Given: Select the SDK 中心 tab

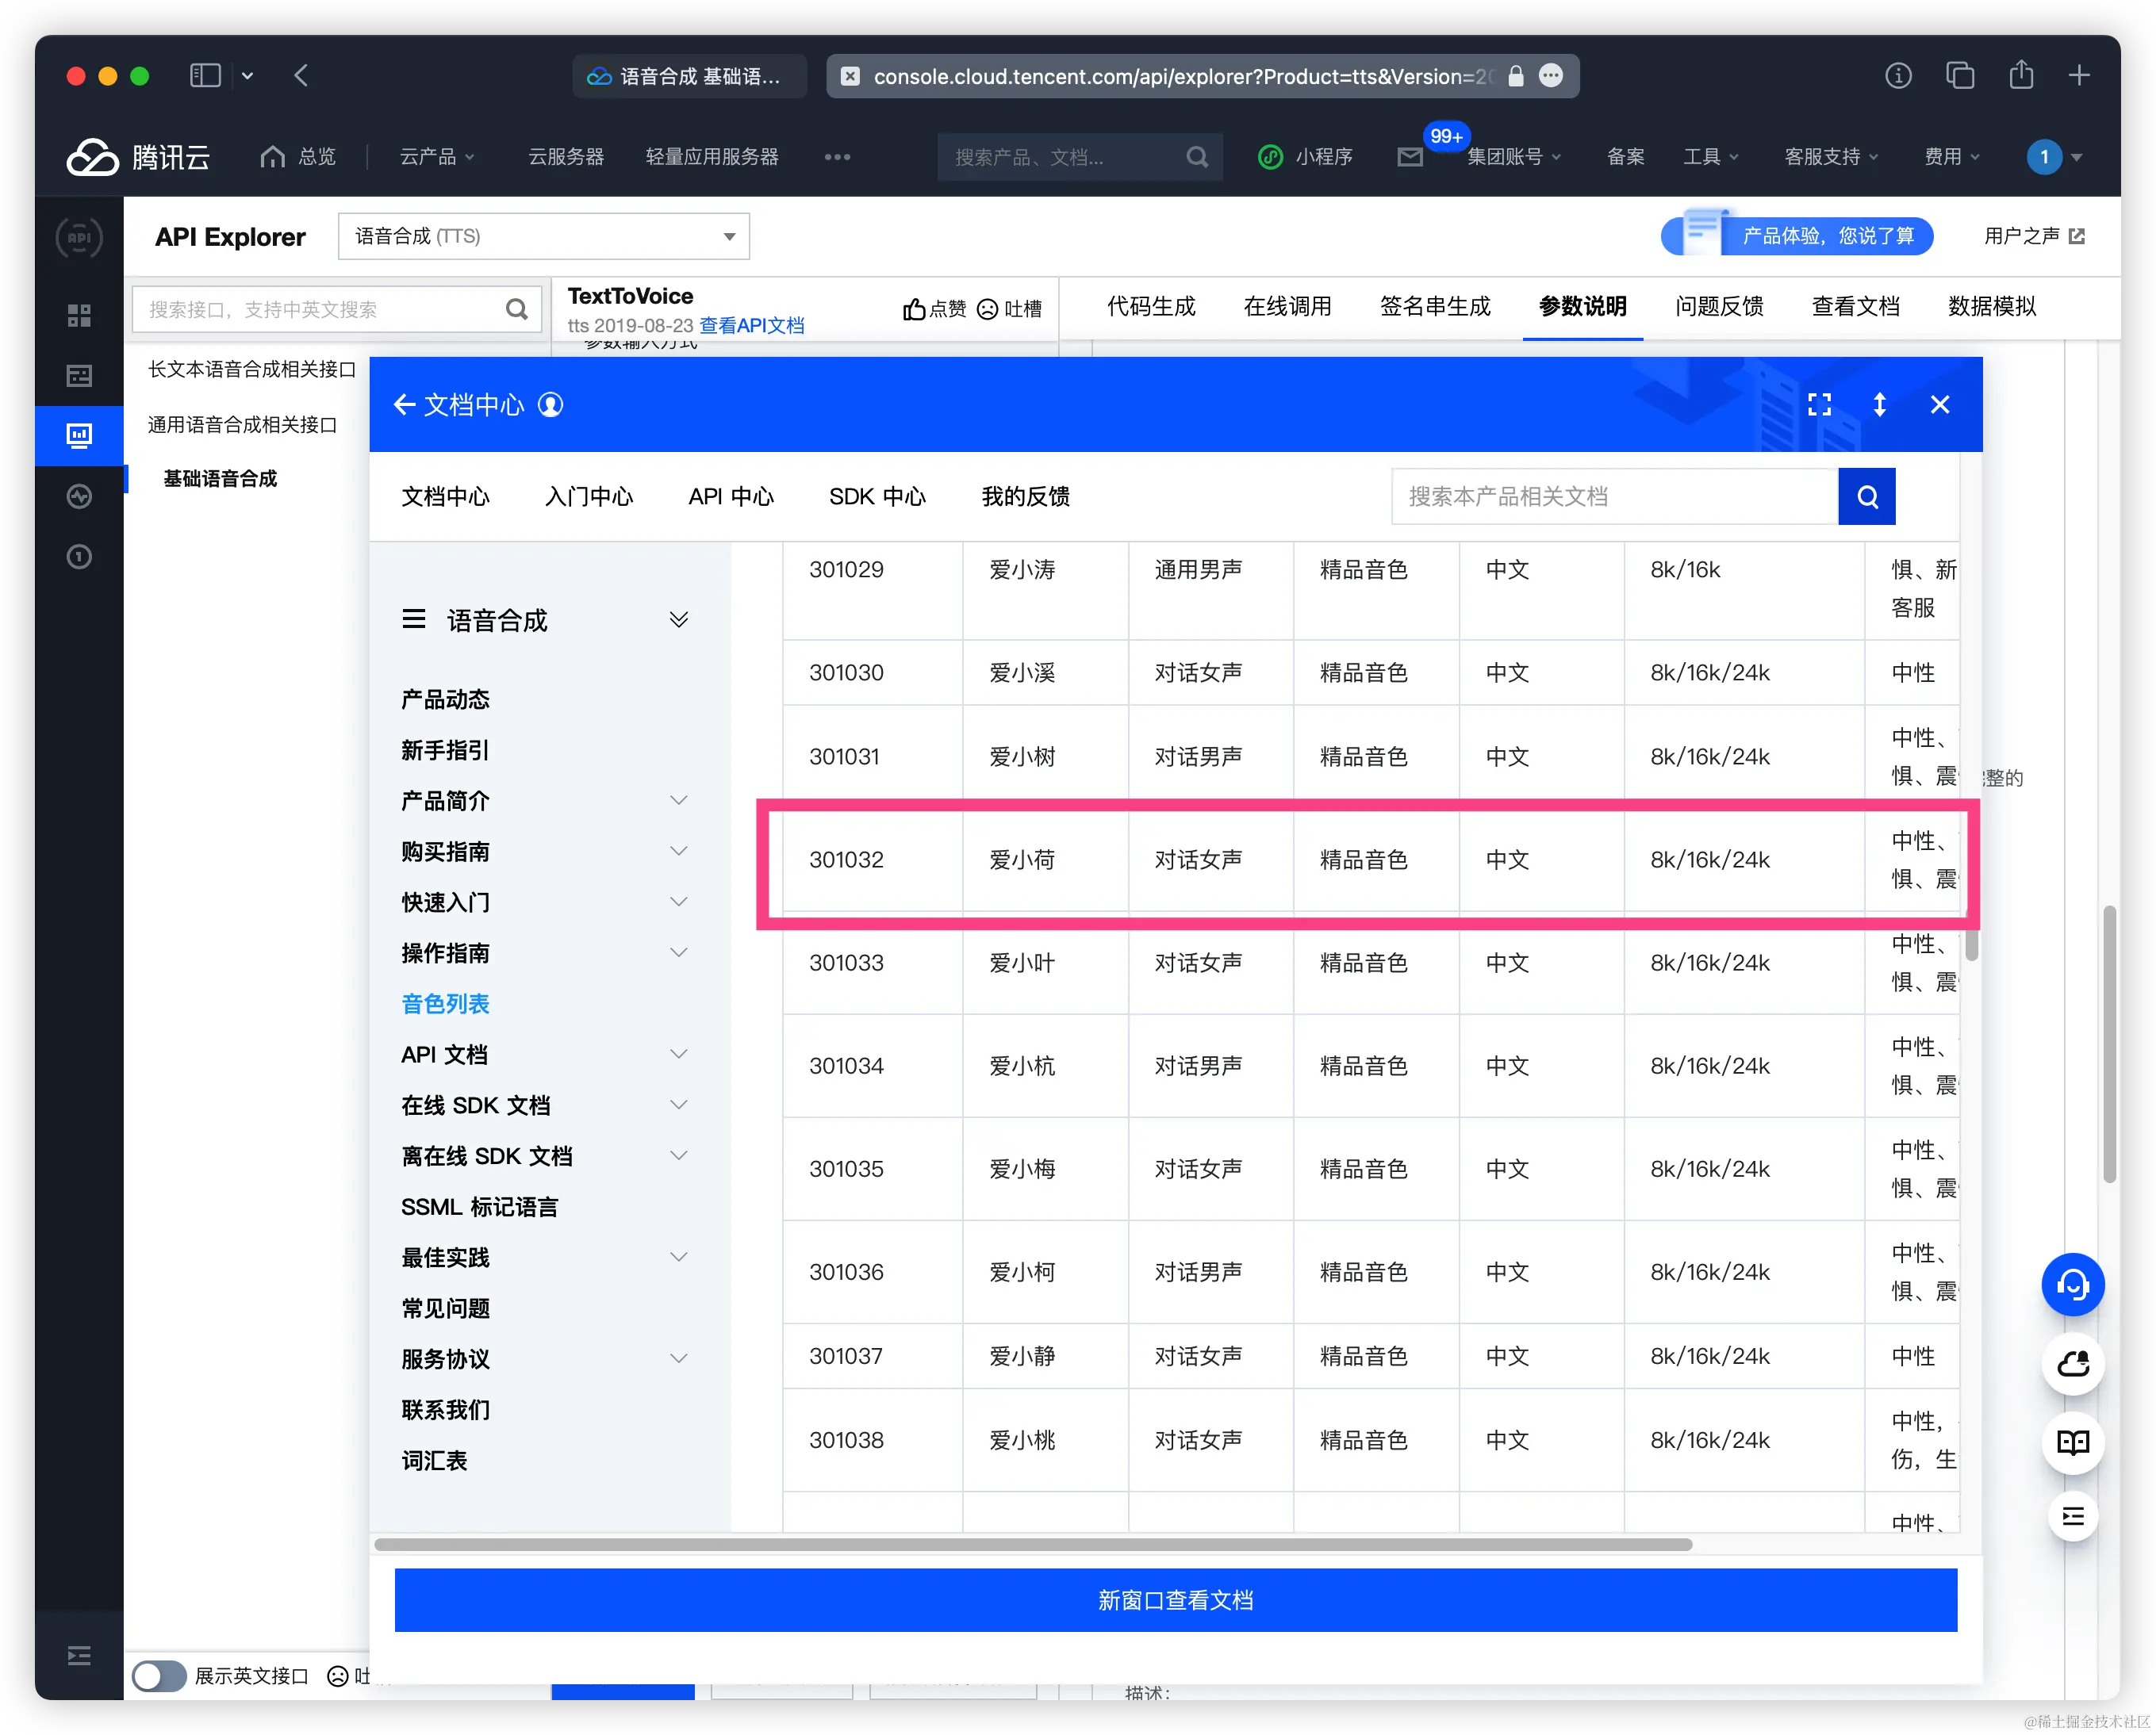Looking at the screenshot, I should click(x=876, y=496).
